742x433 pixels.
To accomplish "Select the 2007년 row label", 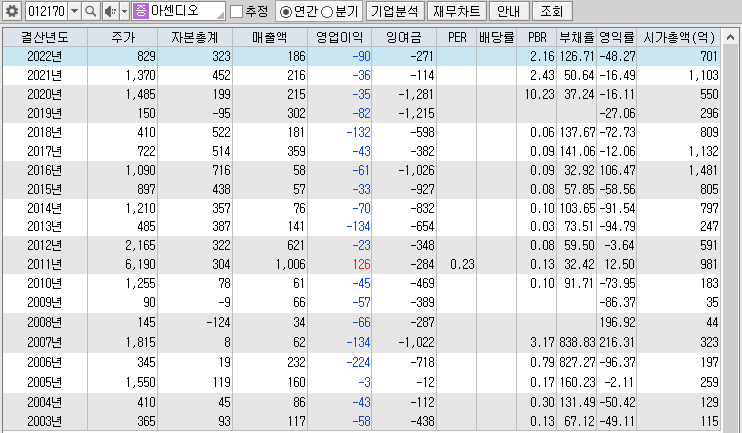I will [x=45, y=342].
